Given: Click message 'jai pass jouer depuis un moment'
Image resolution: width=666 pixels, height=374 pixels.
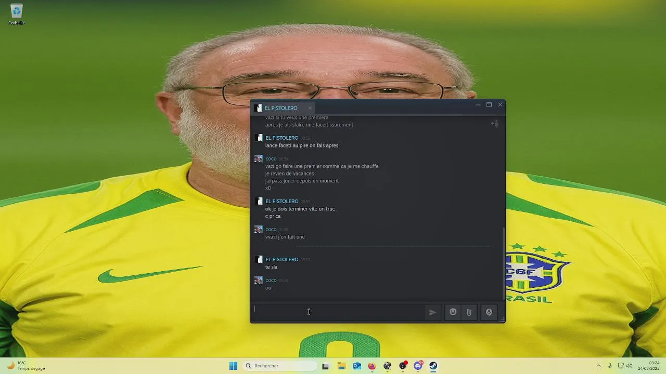Looking at the screenshot, I should (302, 181).
